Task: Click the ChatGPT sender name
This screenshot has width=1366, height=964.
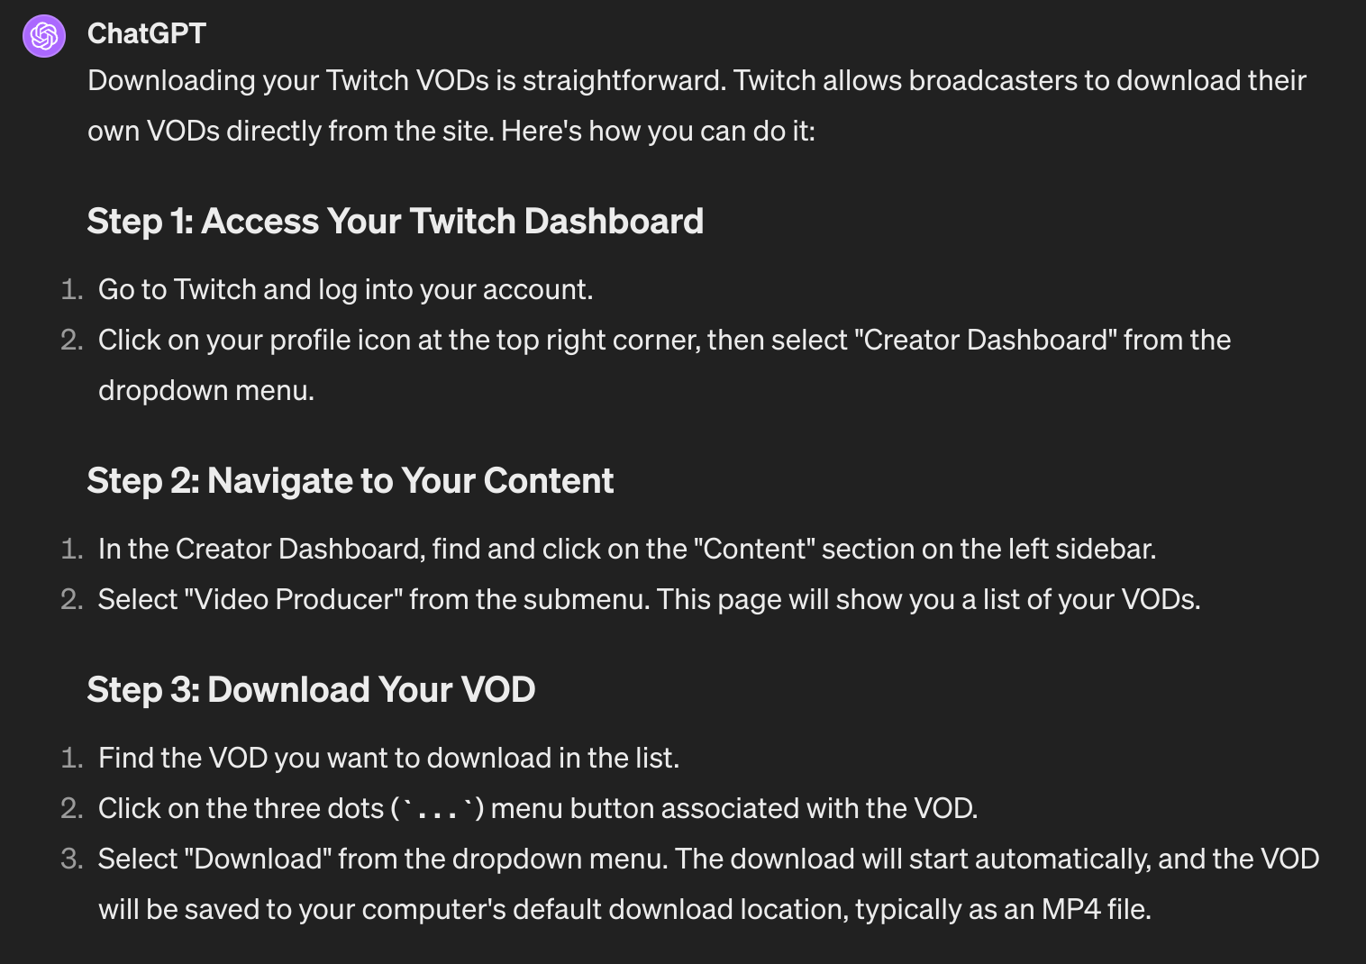Action: (147, 33)
